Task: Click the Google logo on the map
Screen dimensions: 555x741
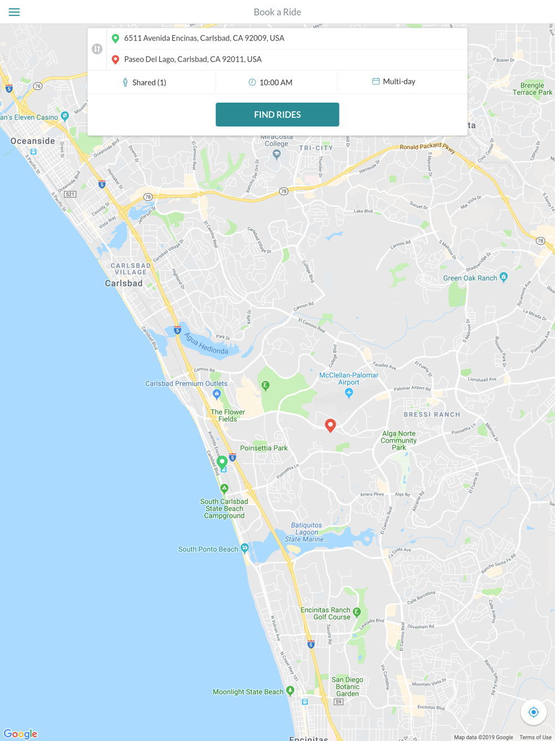Action: [21, 734]
